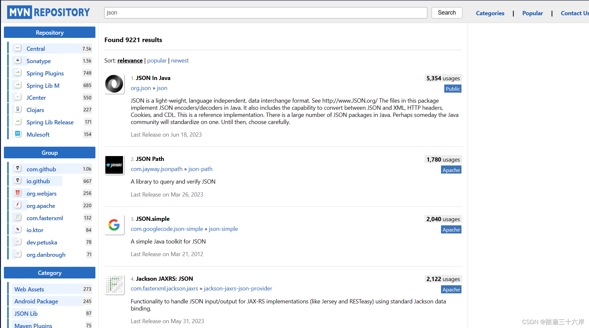The image size is (589, 328).
Task: Open the Jackson JAXRS: JSON title
Action: pos(164,279)
